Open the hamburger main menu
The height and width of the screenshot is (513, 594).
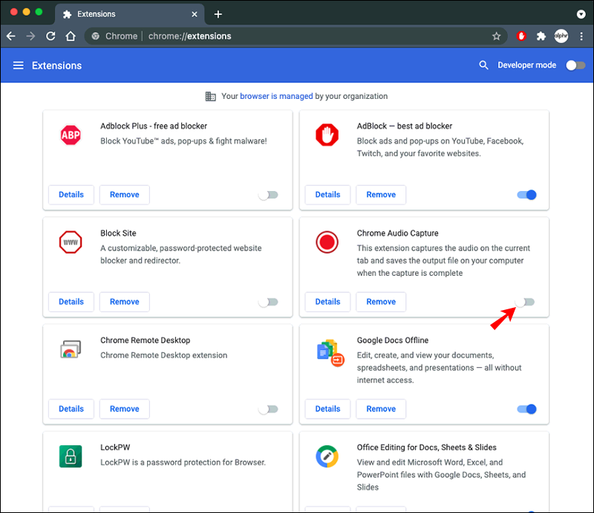coord(19,65)
